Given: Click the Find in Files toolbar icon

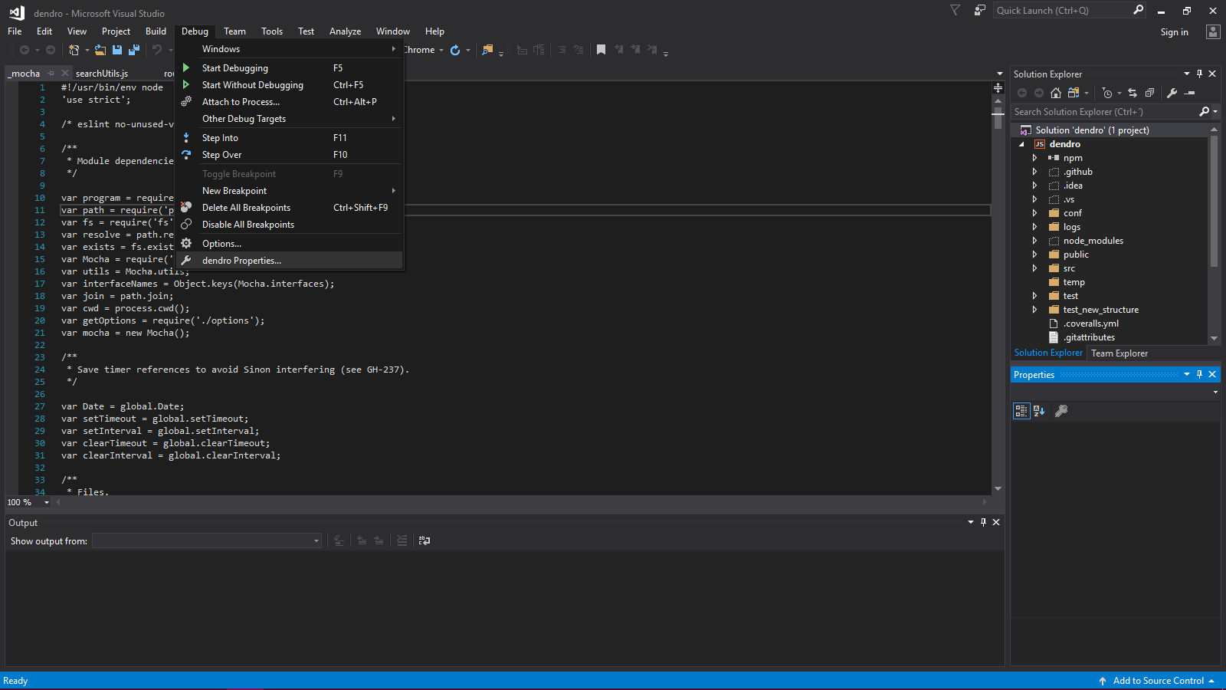Looking at the screenshot, I should (x=487, y=50).
